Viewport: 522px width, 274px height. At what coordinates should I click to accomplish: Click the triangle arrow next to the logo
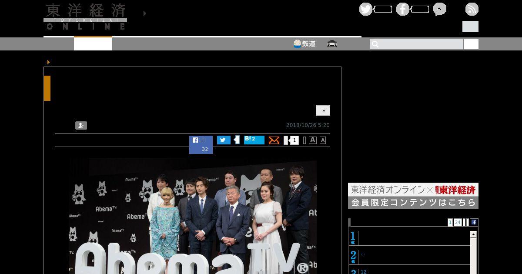point(145,13)
